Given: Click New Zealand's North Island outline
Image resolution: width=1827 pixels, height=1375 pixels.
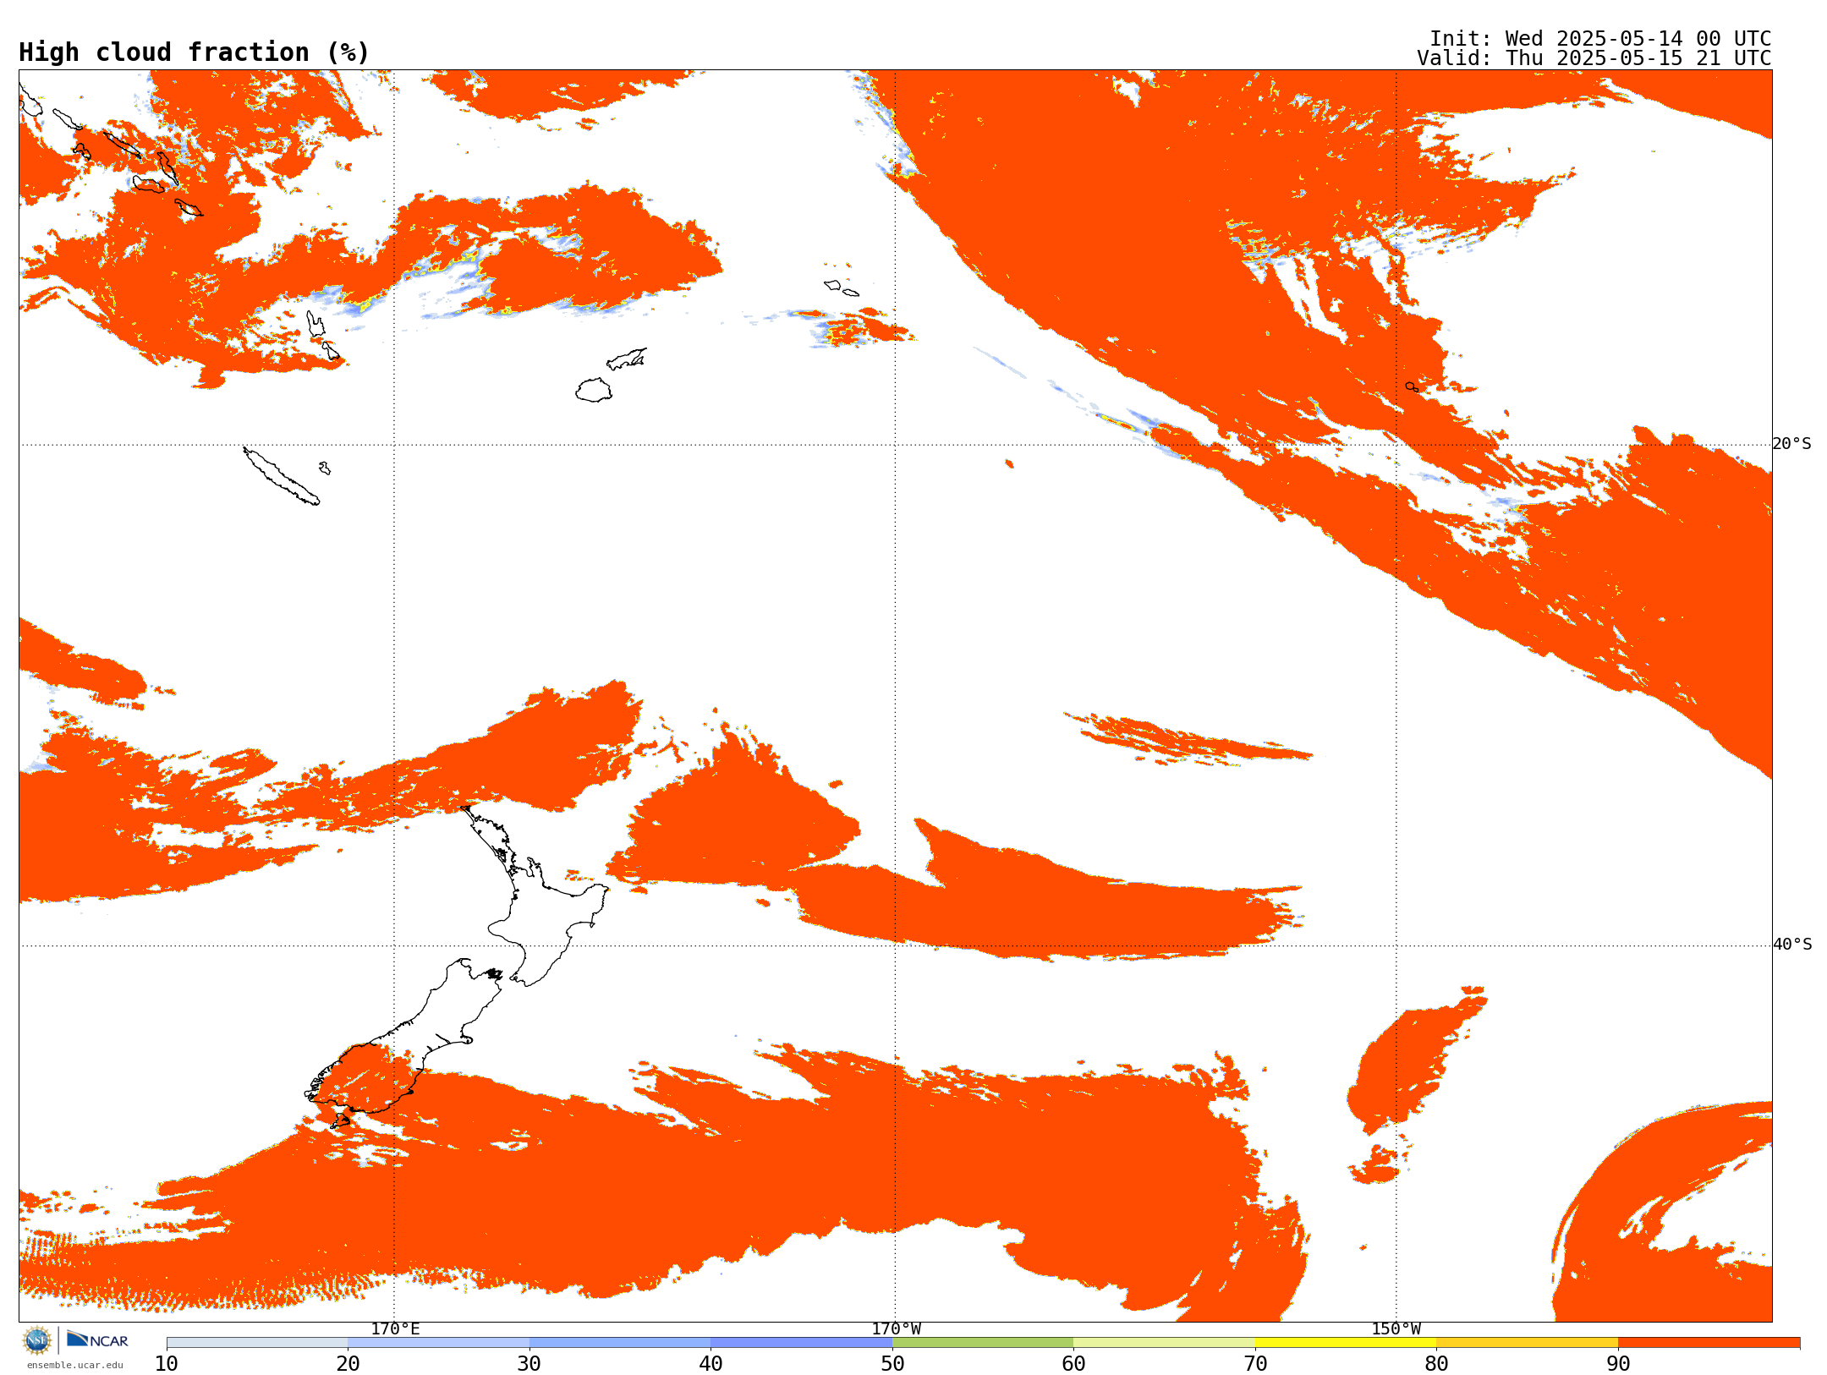Looking at the screenshot, I should click(535, 896).
